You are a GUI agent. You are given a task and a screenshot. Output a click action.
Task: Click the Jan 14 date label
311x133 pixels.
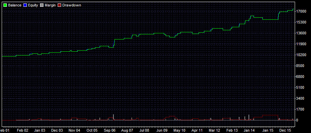coord(249,130)
